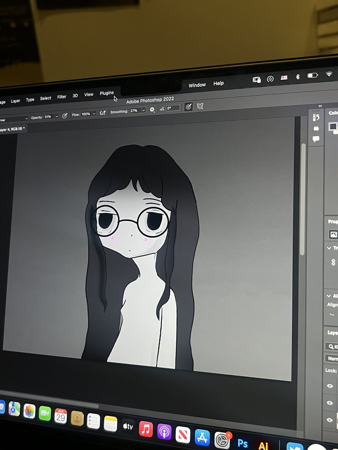The width and height of the screenshot is (338, 450).
Task: Open the screen mirroring menu bar icon
Action: [x=257, y=80]
